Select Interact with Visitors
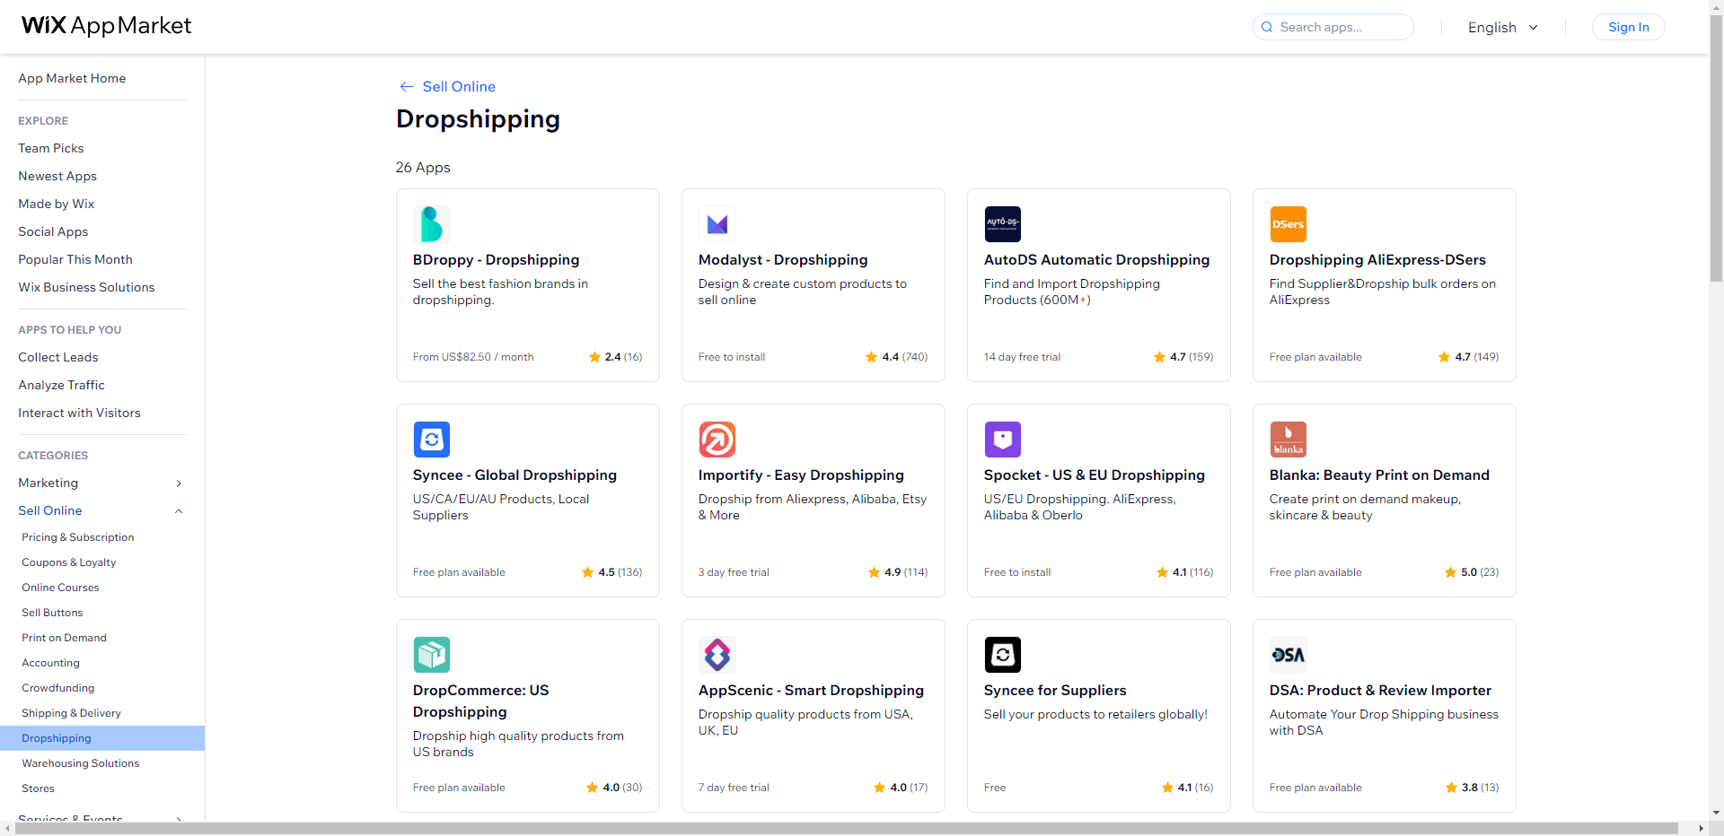Screen dimensions: 1724x836 point(79,413)
